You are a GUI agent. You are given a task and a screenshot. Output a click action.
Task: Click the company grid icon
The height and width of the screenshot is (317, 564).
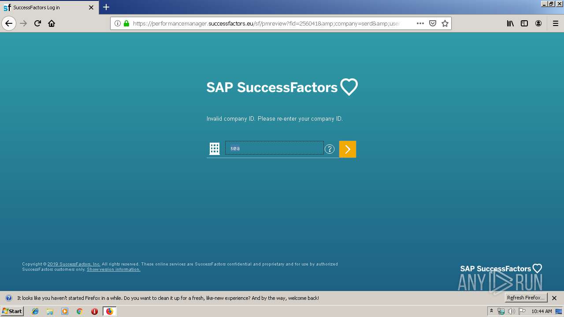pyautogui.click(x=215, y=149)
